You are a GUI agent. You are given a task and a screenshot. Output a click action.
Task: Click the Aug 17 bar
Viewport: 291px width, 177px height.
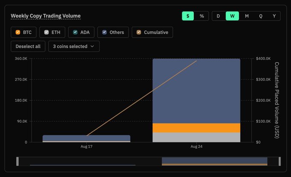[86, 139]
